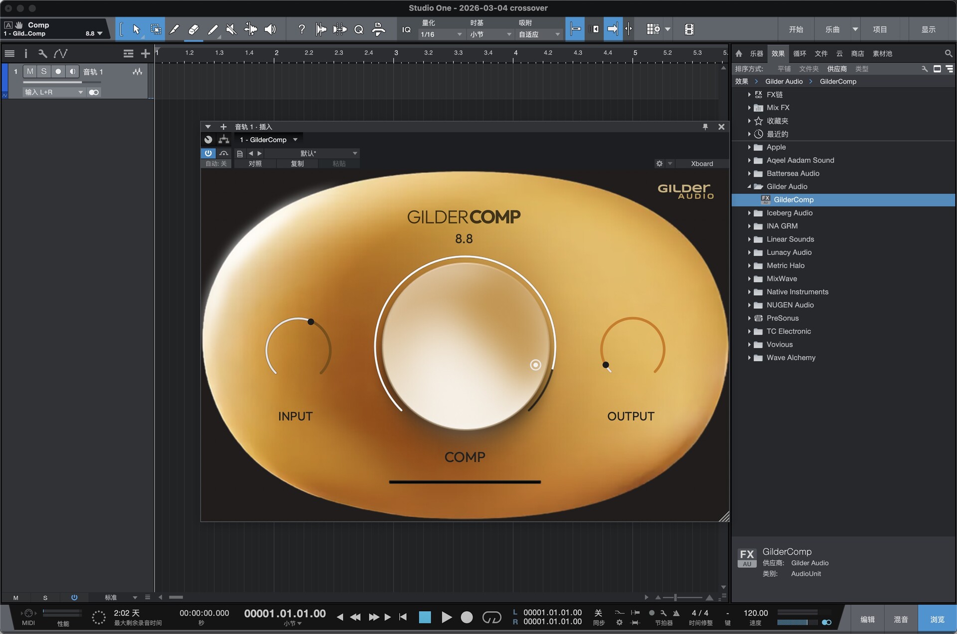957x634 pixels.
Task: Click the 混音 button at bottom right
Action: pos(900,619)
